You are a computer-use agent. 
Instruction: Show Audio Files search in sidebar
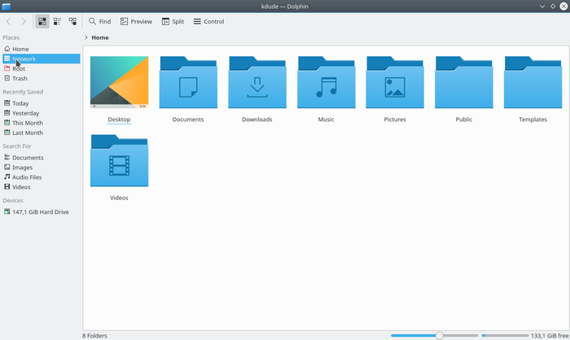point(26,177)
